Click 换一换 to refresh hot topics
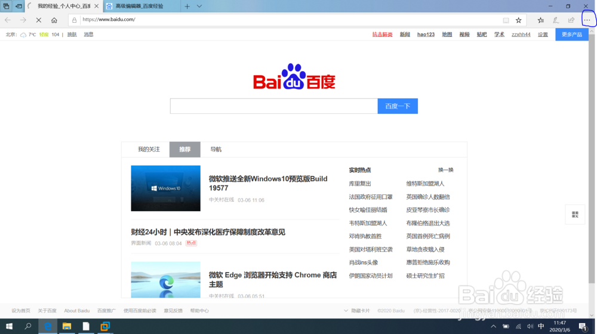This screenshot has width=597, height=334. point(446,170)
